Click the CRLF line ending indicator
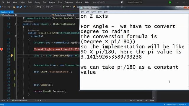189x106 pixels. (x=152, y=100)
